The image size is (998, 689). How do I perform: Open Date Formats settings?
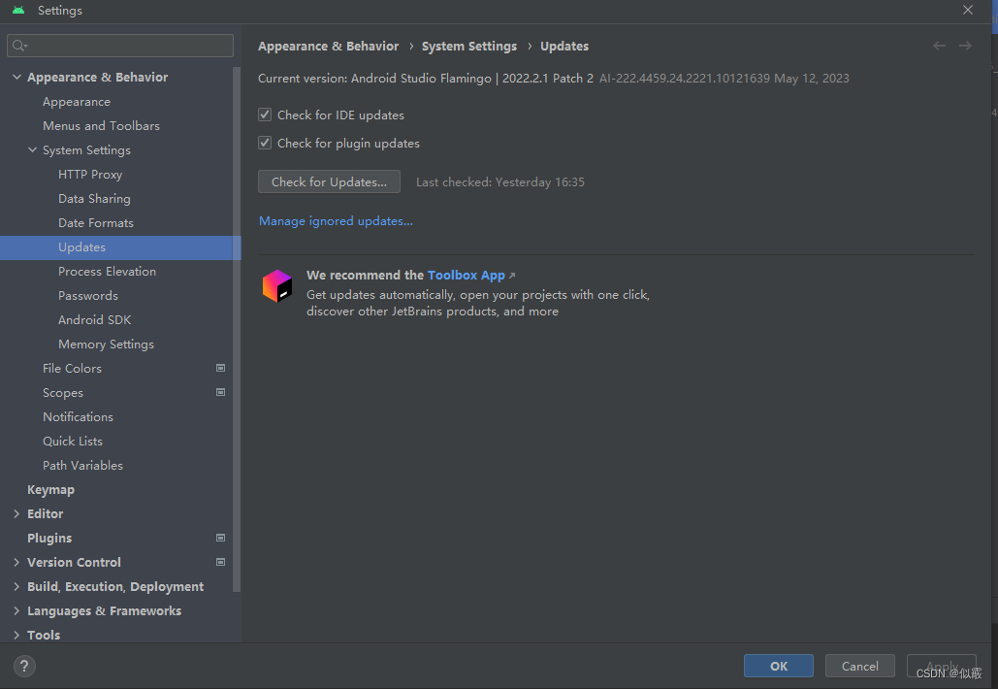pyautogui.click(x=95, y=223)
